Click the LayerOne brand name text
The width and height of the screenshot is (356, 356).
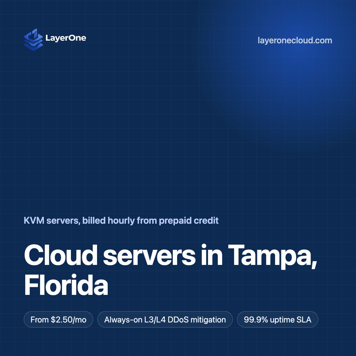(x=66, y=38)
